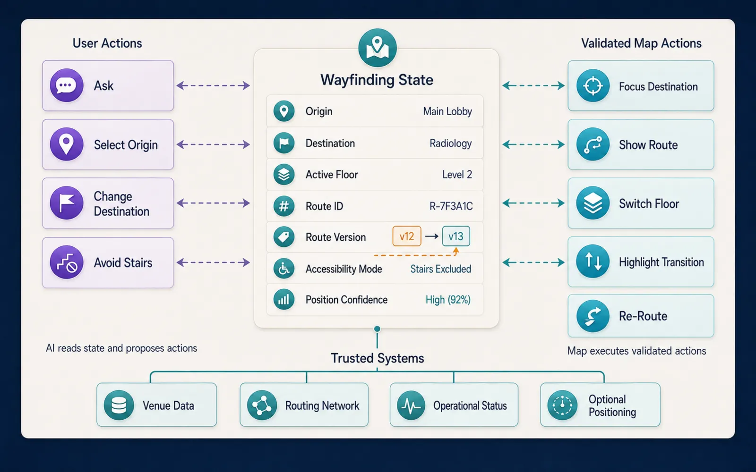Screen dimensions: 756x472
Task: Click the Destination row flag icon
Action: click(x=284, y=143)
